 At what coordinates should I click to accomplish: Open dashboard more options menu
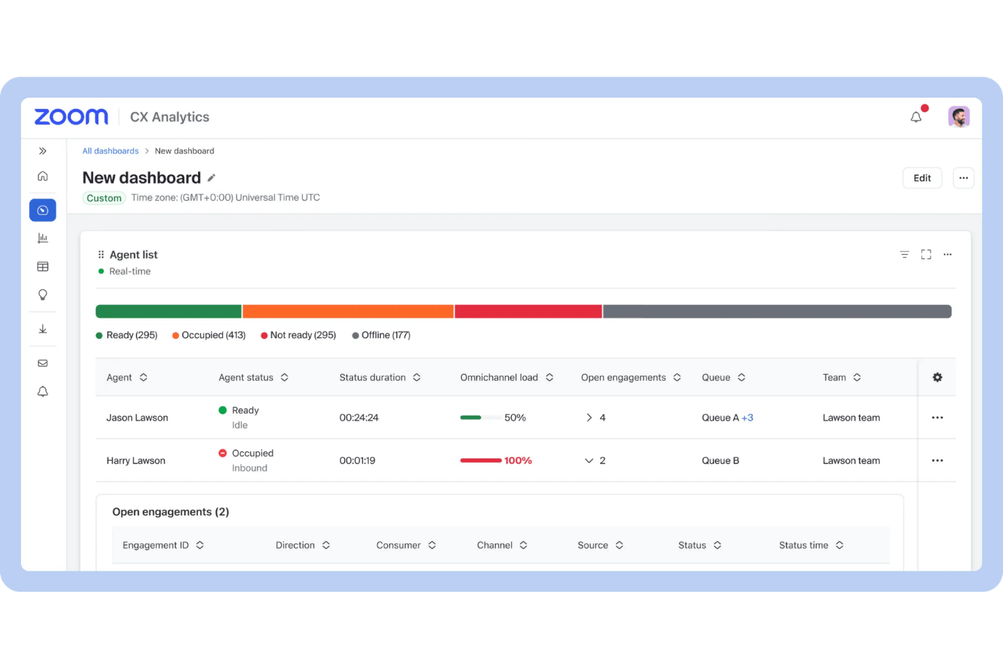tap(964, 178)
